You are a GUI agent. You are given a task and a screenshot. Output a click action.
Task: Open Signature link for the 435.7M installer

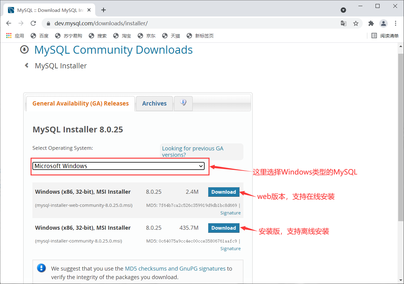(x=230, y=249)
